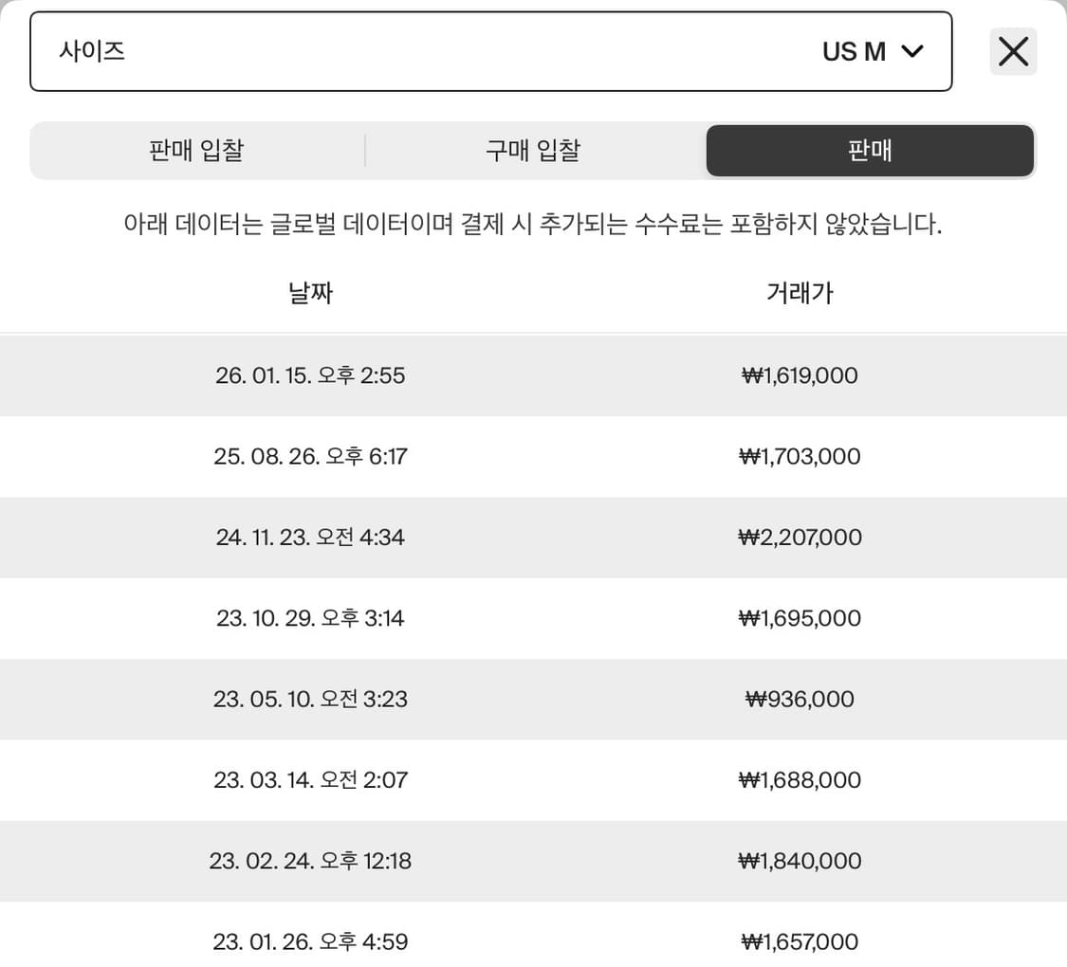Close the size history popup with the X
This screenshot has width=1067, height=967.
click(x=1013, y=51)
